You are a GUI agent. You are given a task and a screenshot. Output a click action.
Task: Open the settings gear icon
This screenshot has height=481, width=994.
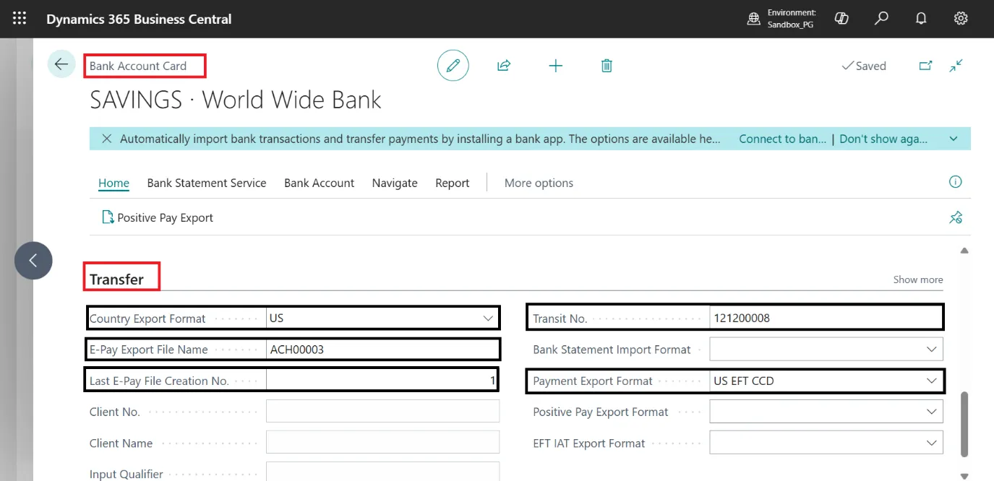[x=961, y=19]
